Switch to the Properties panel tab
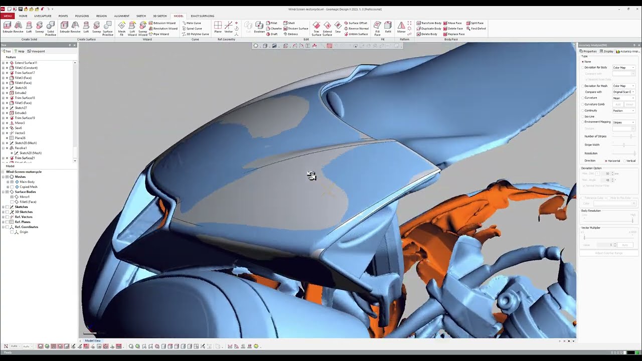The height and width of the screenshot is (361, 642). coord(588,51)
